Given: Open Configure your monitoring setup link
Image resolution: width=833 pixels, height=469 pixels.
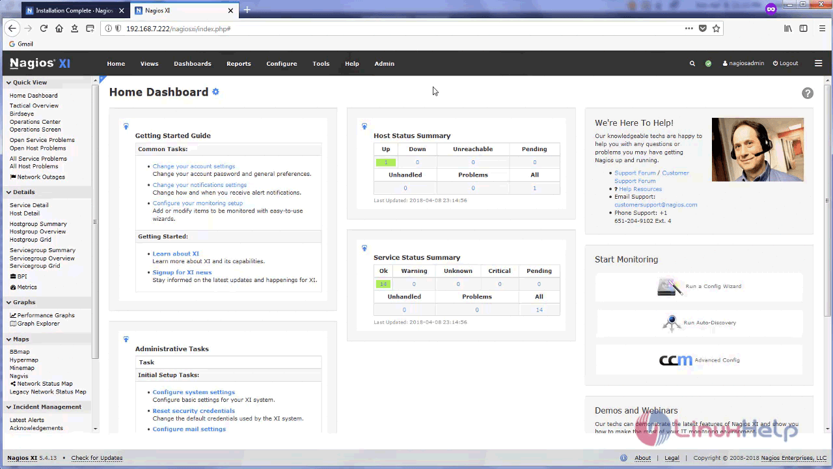Looking at the screenshot, I should (198, 203).
